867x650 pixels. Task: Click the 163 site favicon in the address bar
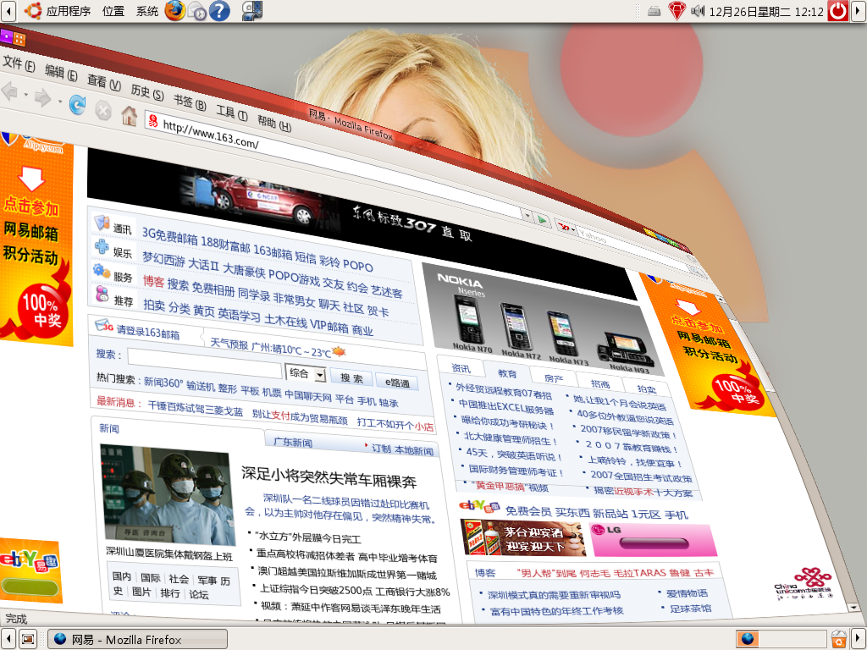point(154,121)
